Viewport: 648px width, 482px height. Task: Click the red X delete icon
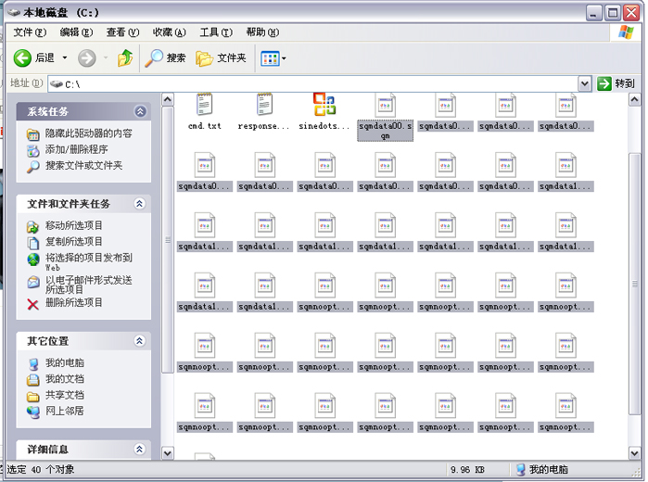pos(32,305)
